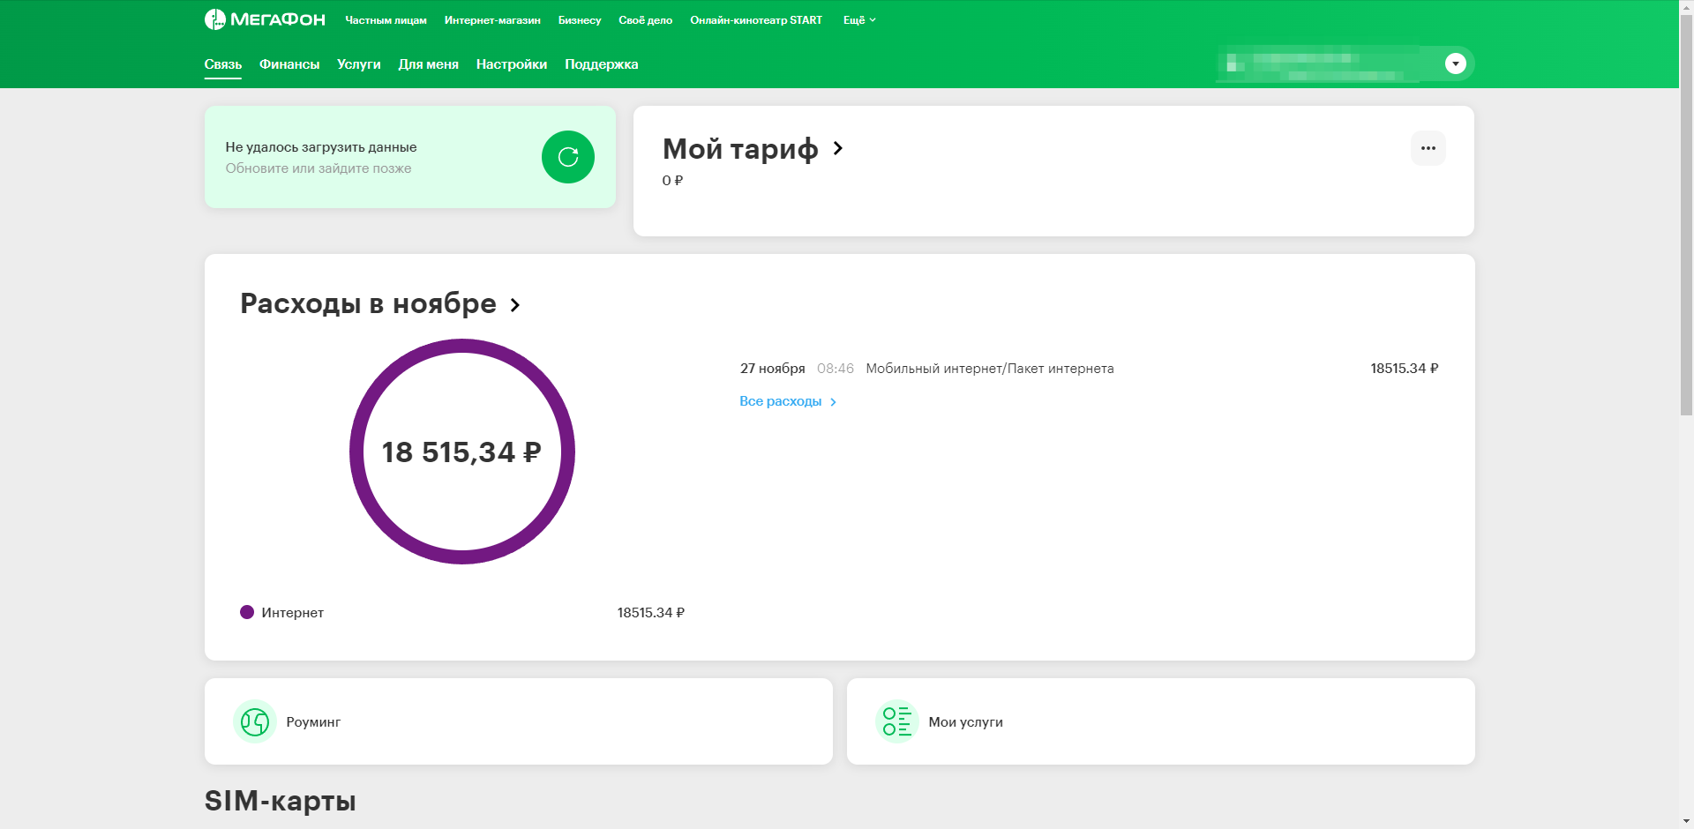Screen dimensions: 1694x829
Task: Go to Бизнесу section
Action: point(580,20)
